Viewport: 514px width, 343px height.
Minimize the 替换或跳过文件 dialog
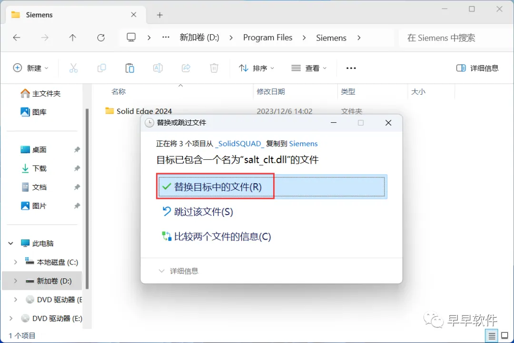pyautogui.click(x=334, y=123)
